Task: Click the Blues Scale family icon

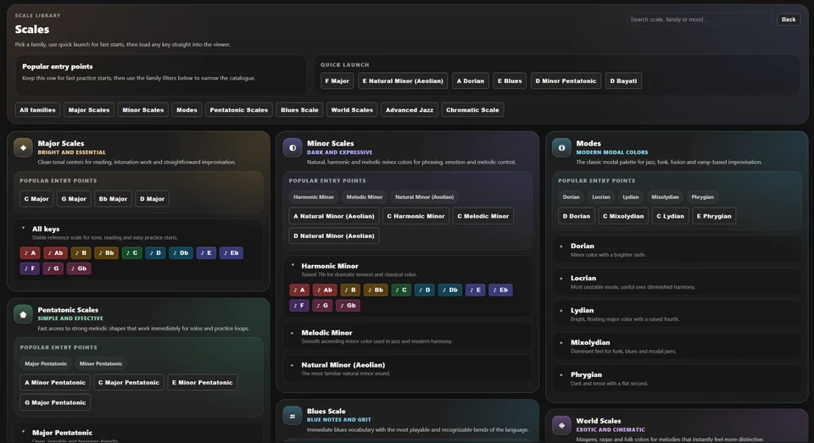Action: (x=293, y=416)
